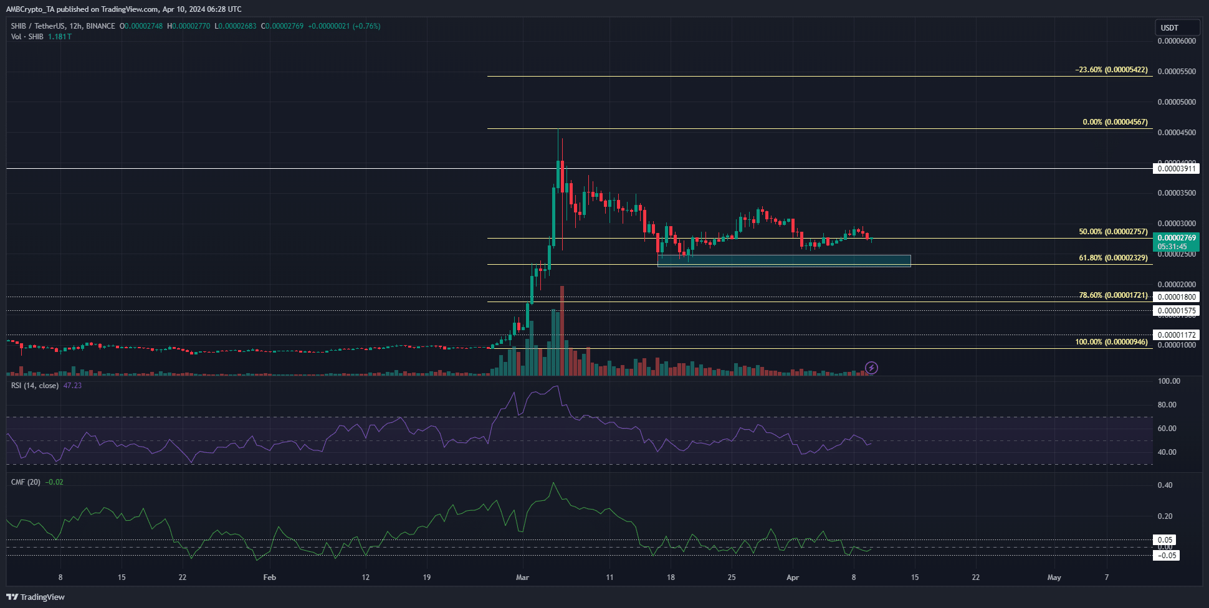Click the Apr date on time axis
The width and height of the screenshot is (1209, 608).
[793, 577]
